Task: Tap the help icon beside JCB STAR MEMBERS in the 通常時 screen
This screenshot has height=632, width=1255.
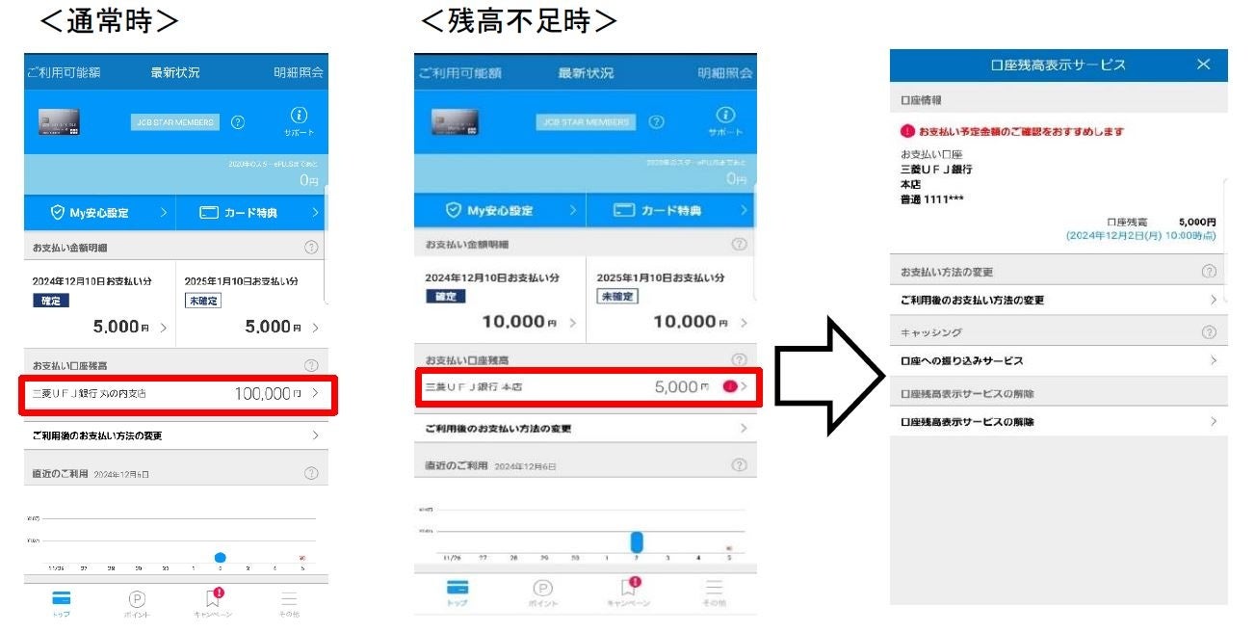Action: pos(238,122)
